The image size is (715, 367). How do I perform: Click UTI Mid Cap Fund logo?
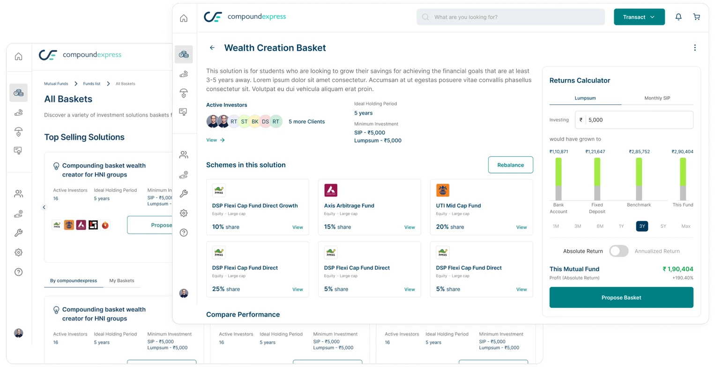click(x=443, y=190)
